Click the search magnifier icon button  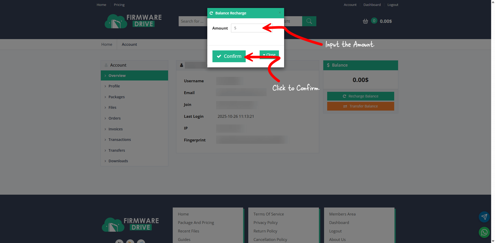pyautogui.click(x=309, y=21)
